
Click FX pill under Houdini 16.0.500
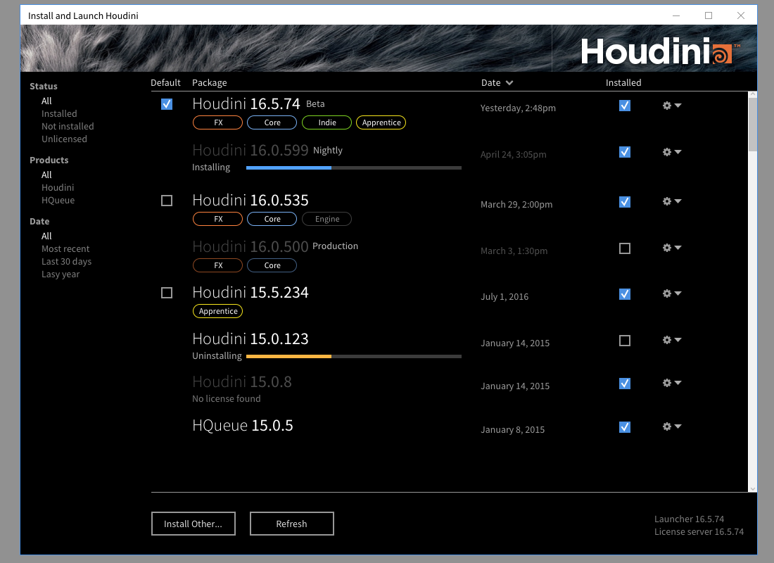click(x=217, y=265)
